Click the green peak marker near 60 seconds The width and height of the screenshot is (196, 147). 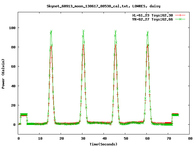tap(148, 32)
